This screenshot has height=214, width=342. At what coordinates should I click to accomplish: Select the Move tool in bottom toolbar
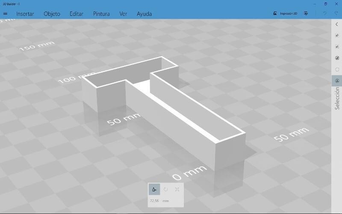[154, 189]
